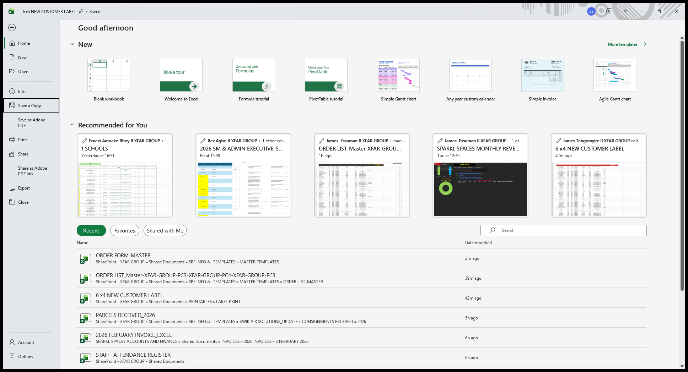Screen dimensions: 688x372
Task: Click the BS user profile avatar
Action: tap(591, 11)
